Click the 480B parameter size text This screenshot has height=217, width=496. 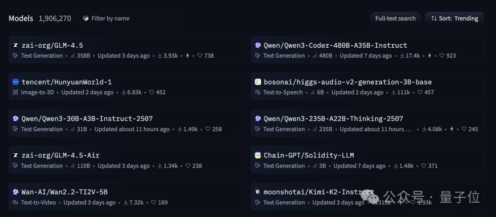[x=326, y=56]
